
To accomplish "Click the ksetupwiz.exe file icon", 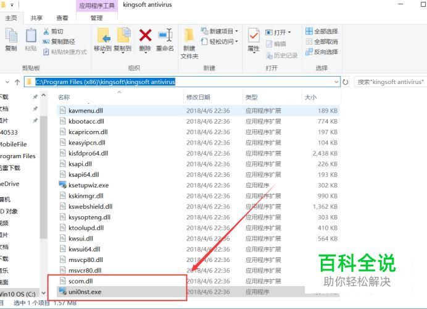I will 63,185.
